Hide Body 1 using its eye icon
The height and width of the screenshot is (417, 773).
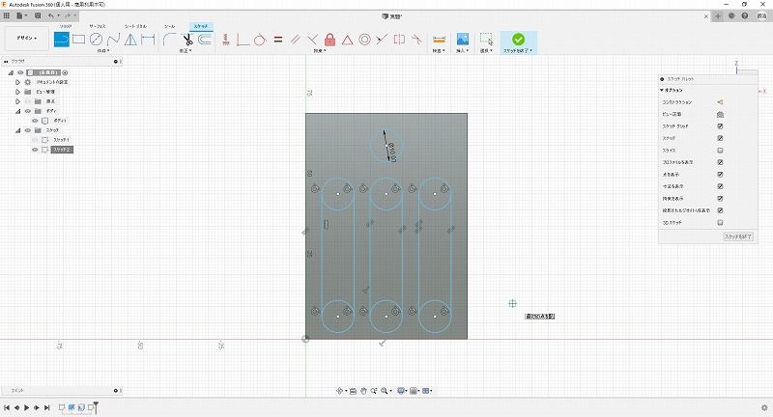pyautogui.click(x=36, y=121)
